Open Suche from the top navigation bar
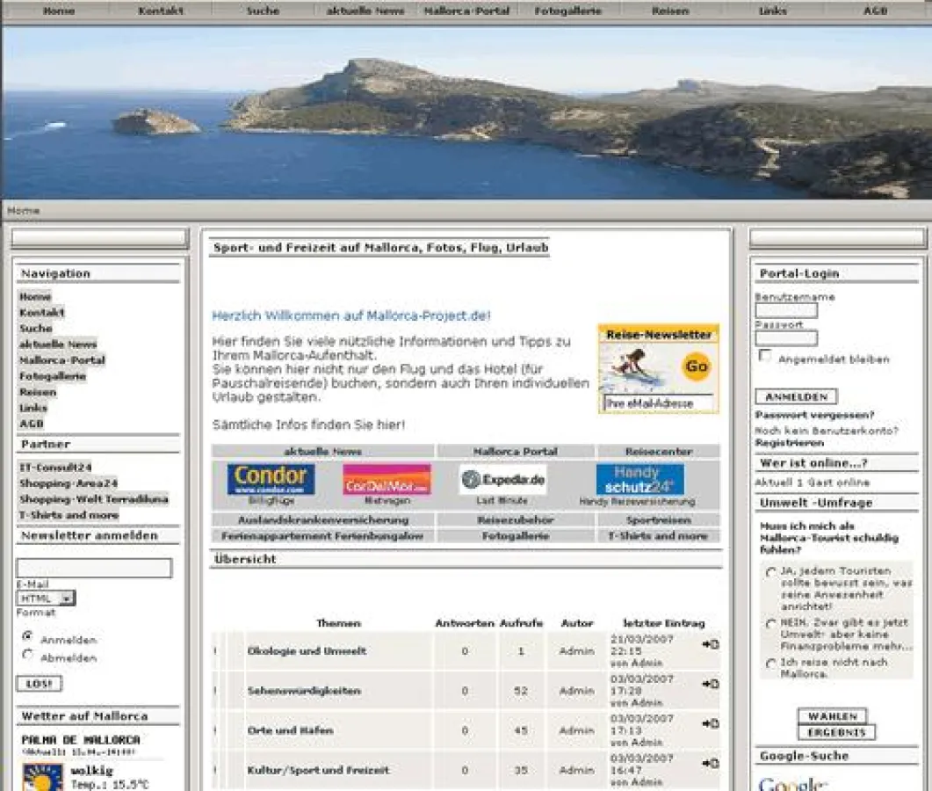This screenshot has width=932, height=791. 262,10
